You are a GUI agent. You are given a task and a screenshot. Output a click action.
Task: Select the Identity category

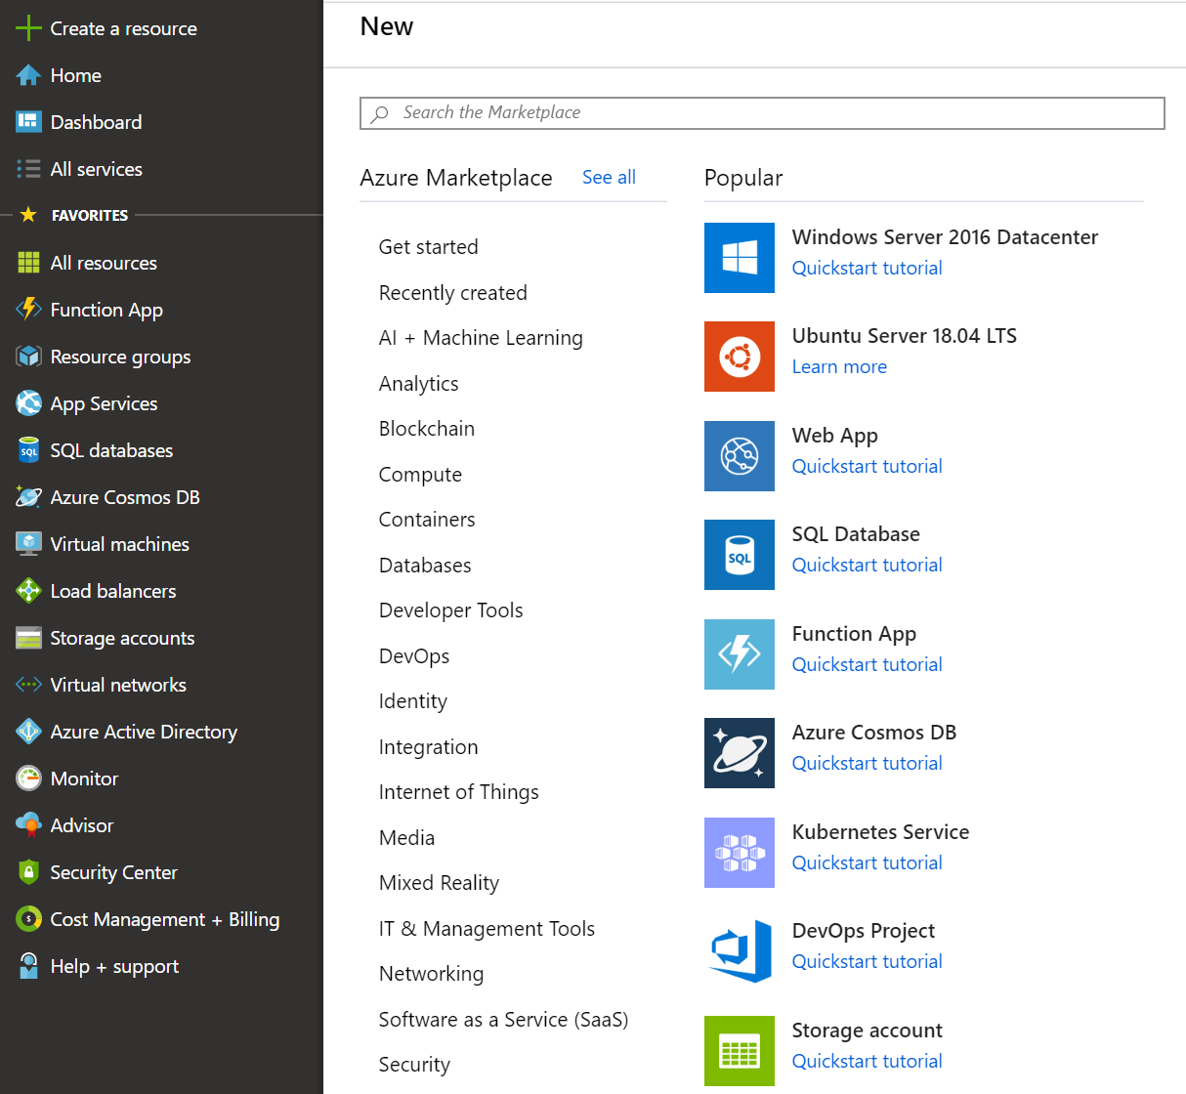[x=412, y=701]
